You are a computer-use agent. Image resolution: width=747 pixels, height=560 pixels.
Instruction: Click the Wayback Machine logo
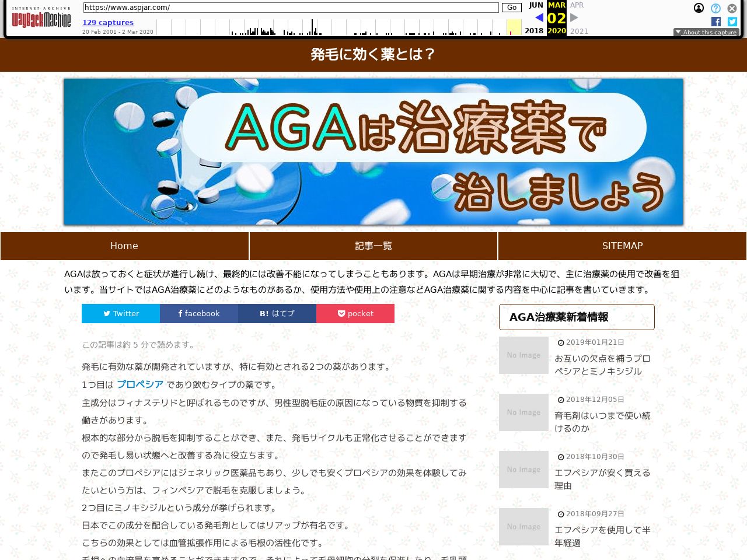(41, 19)
